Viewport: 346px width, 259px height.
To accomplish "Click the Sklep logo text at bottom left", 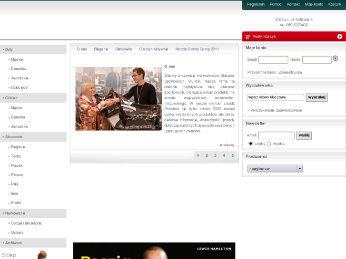I will tap(9, 255).
